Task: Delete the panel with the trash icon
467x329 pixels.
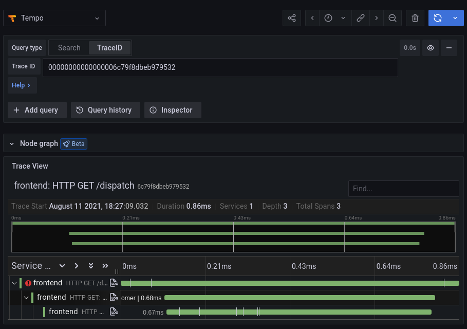Action: coord(415,17)
